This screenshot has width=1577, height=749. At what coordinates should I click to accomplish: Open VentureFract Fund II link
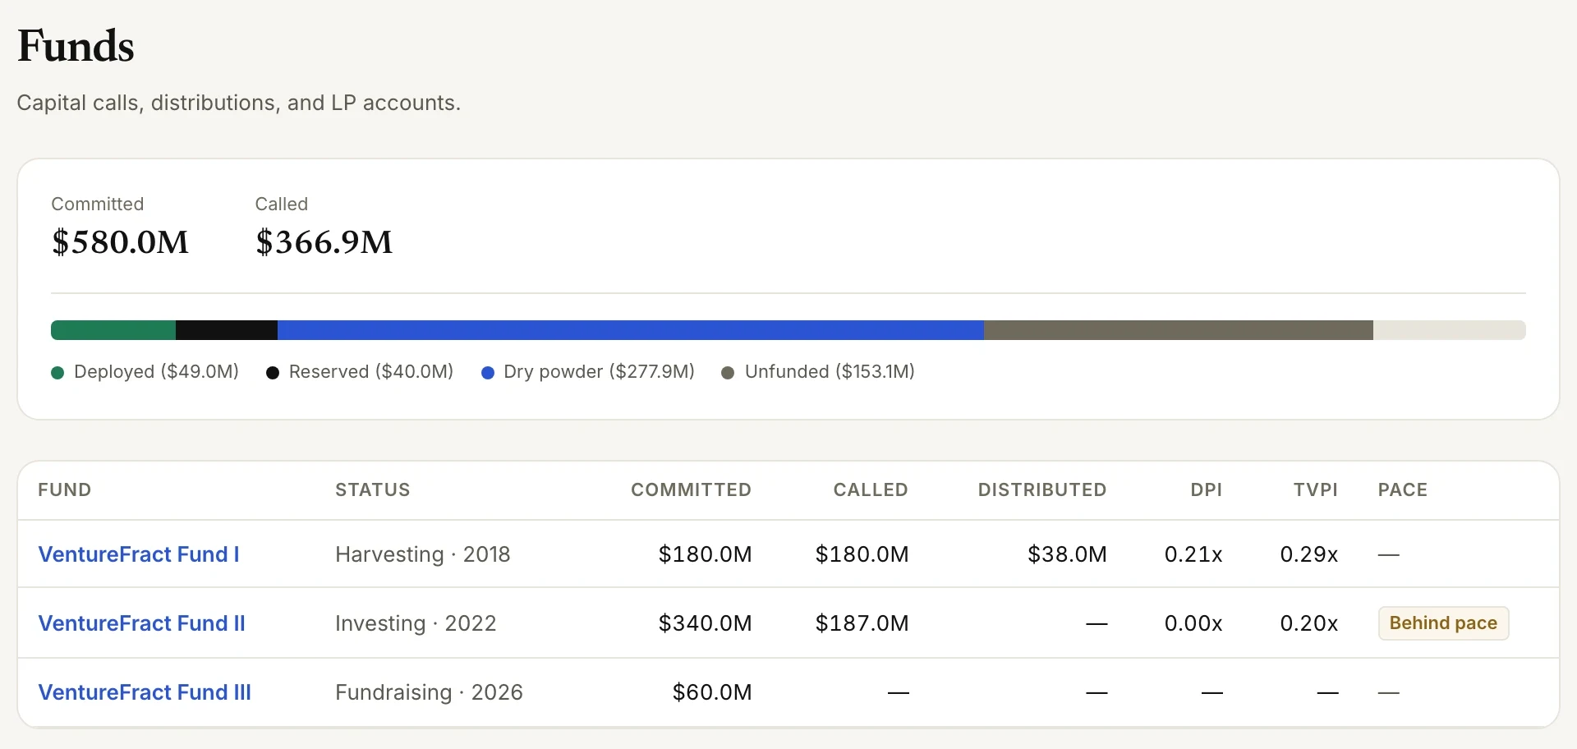pos(142,623)
